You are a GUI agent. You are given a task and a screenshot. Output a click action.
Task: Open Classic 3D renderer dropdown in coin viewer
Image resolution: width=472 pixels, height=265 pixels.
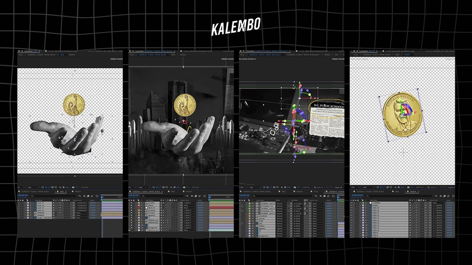(451, 187)
